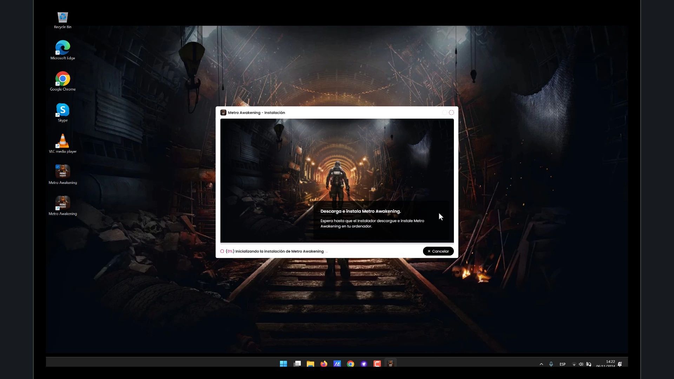Launch Google Chrome from the taskbar
Image resolution: width=674 pixels, height=379 pixels.
350,364
